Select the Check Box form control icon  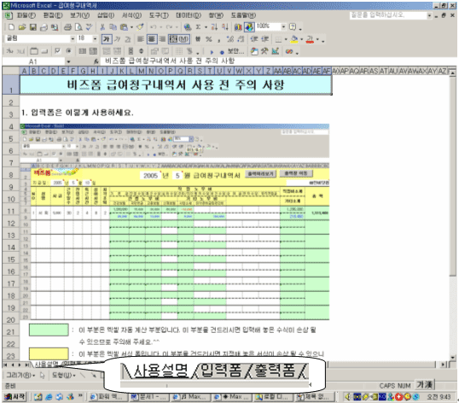(x=57, y=51)
